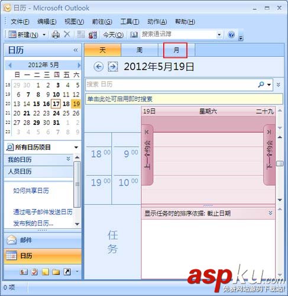The height and width of the screenshot is (296, 288).
Task: Click the grid view icon in toolbar
Action: click(81, 34)
